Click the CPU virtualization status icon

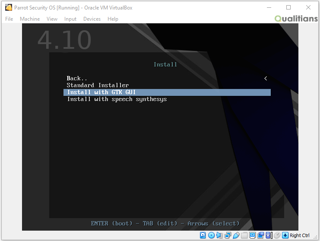coord(269,235)
